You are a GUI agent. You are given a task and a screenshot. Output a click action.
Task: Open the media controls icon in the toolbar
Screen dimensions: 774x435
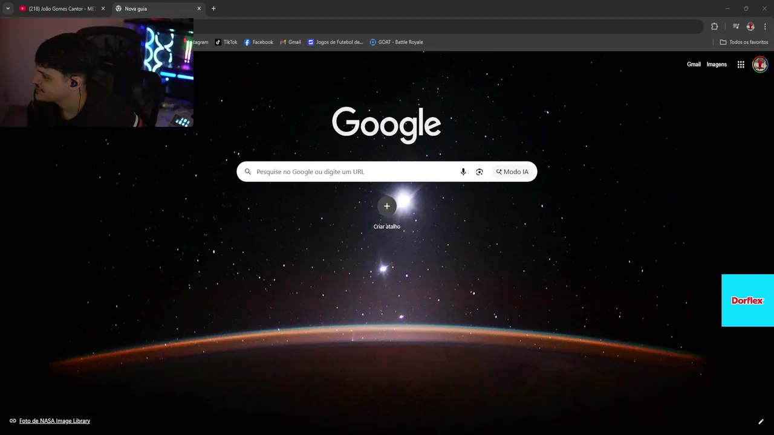(736, 27)
